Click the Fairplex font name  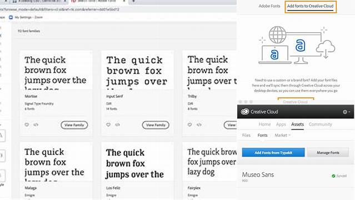pos(194,188)
